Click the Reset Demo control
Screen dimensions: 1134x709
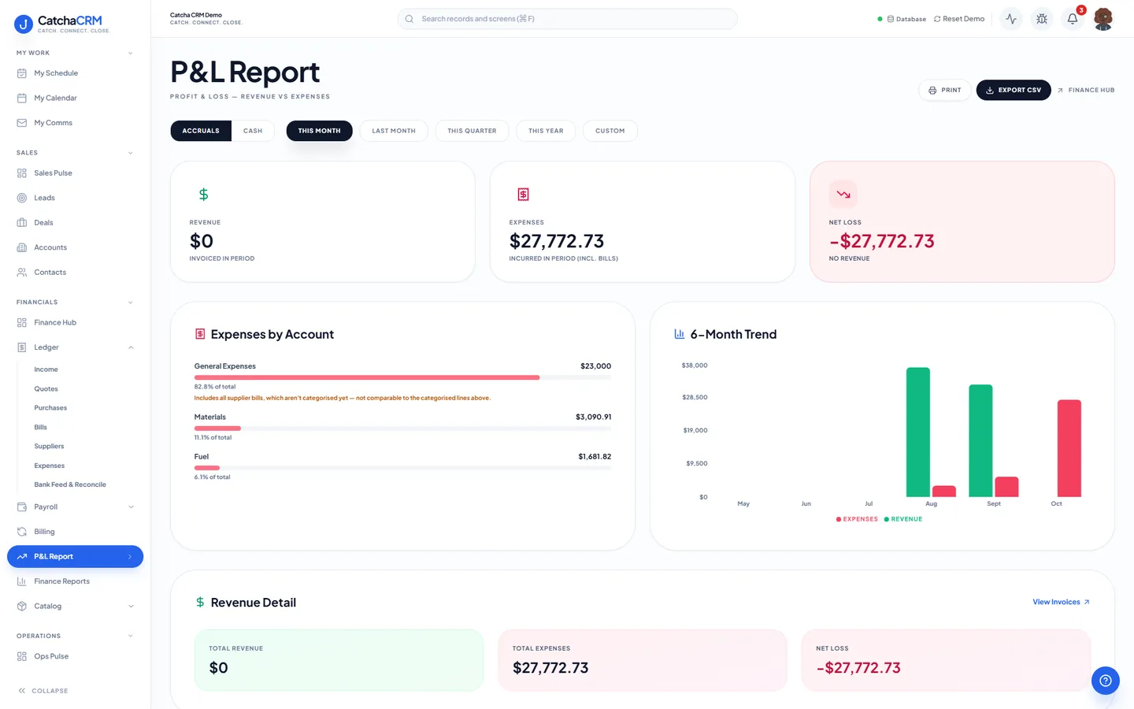pyautogui.click(x=959, y=19)
